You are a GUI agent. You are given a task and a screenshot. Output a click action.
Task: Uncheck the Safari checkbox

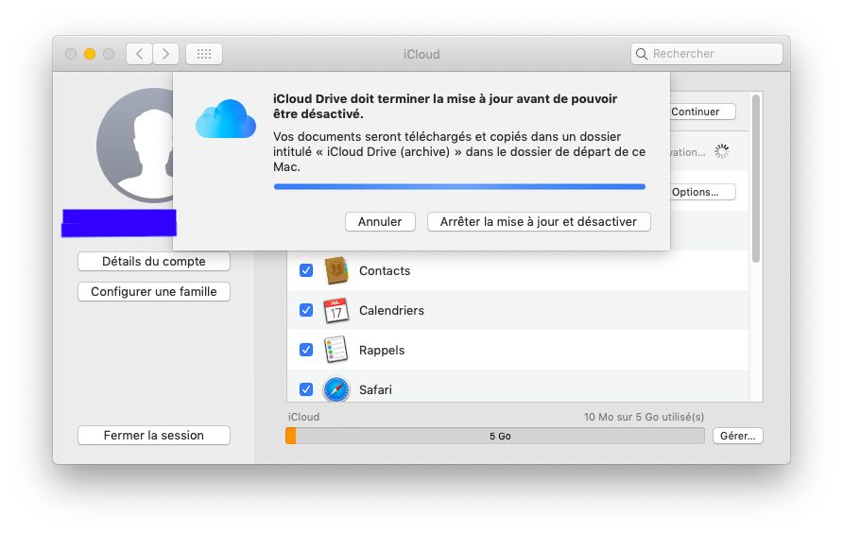(306, 388)
